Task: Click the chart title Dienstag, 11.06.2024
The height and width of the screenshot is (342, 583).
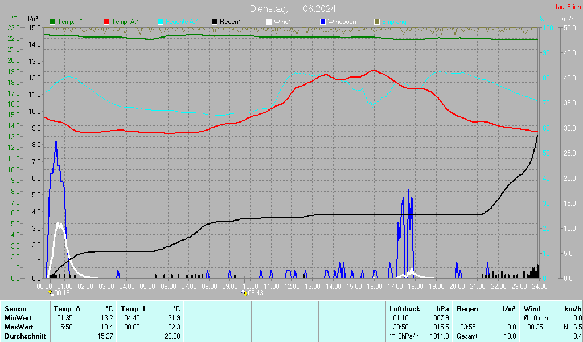Action: [293, 9]
